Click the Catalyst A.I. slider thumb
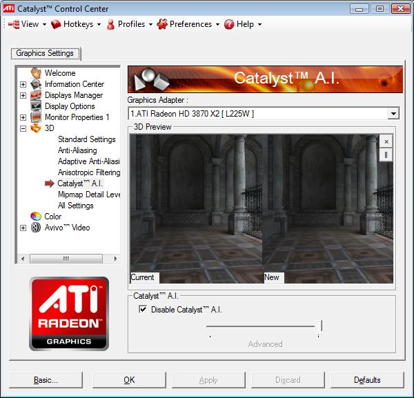 click(319, 326)
